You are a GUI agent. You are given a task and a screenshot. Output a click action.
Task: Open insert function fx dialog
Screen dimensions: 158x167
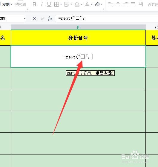click(x=50, y=18)
